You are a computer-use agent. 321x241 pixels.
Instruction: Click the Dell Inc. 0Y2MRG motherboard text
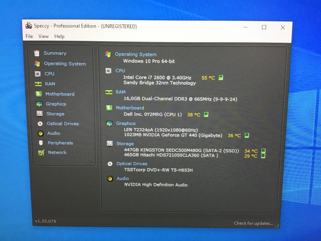[153, 114]
